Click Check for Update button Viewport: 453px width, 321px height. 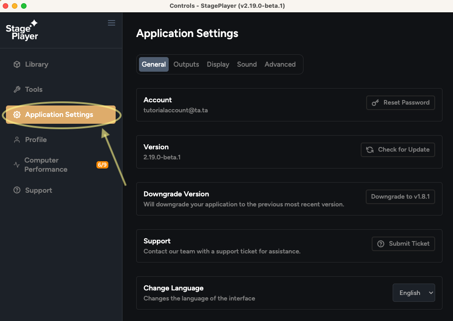pyautogui.click(x=398, y=150)
